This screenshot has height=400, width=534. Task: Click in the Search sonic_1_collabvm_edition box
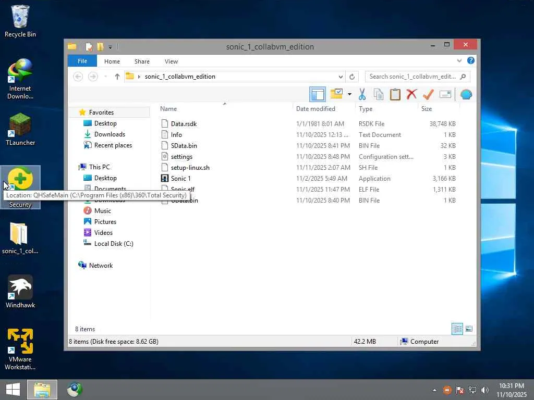pos(417,77)
